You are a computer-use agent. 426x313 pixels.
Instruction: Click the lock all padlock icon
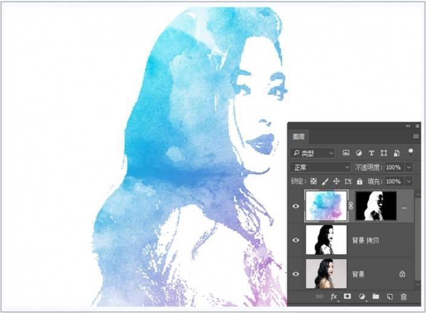360,181
